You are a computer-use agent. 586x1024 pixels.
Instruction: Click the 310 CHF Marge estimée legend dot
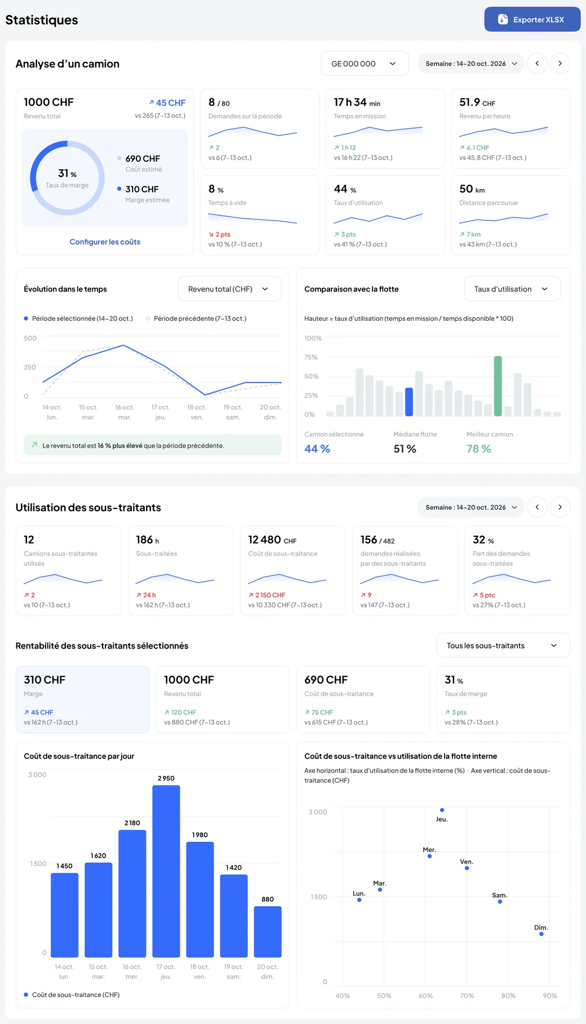click(119, 188)
